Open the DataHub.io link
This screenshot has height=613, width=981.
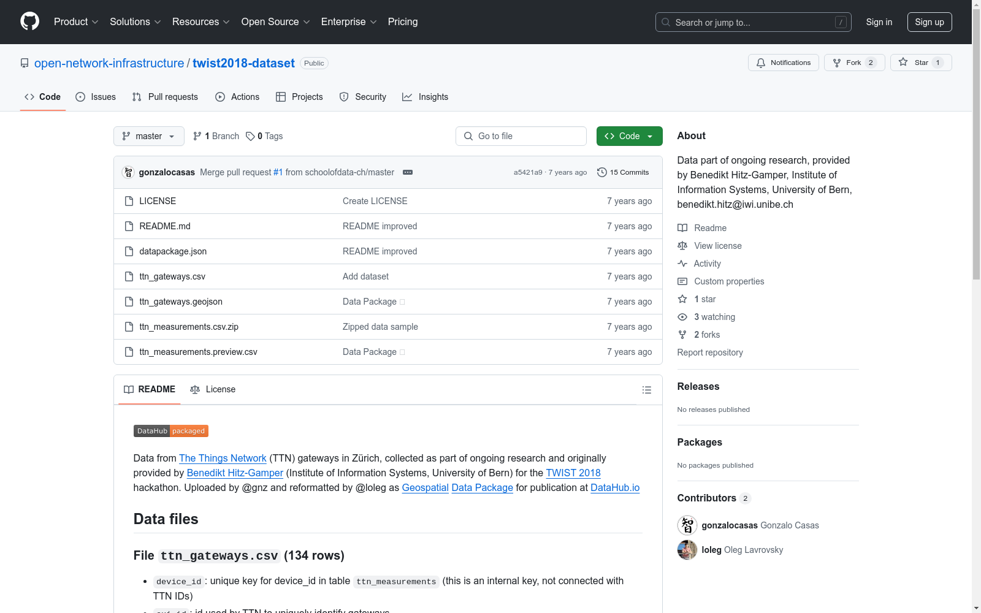[x=615, y=487]
